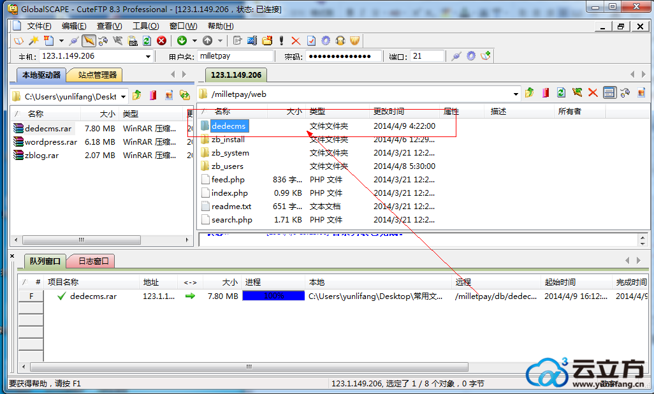Click the red X Delete icon in main toolbar
This screenshot has height=394, width=654.
[296, 41]
